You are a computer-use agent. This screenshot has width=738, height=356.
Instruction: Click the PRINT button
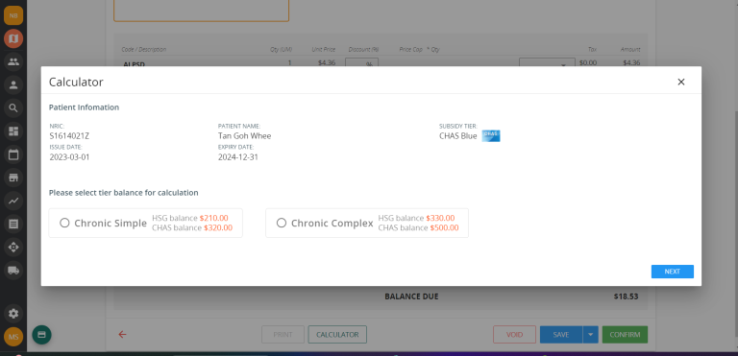click(283, 334)
